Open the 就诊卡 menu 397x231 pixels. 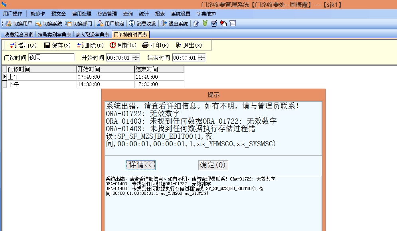[x=38, y=14]
